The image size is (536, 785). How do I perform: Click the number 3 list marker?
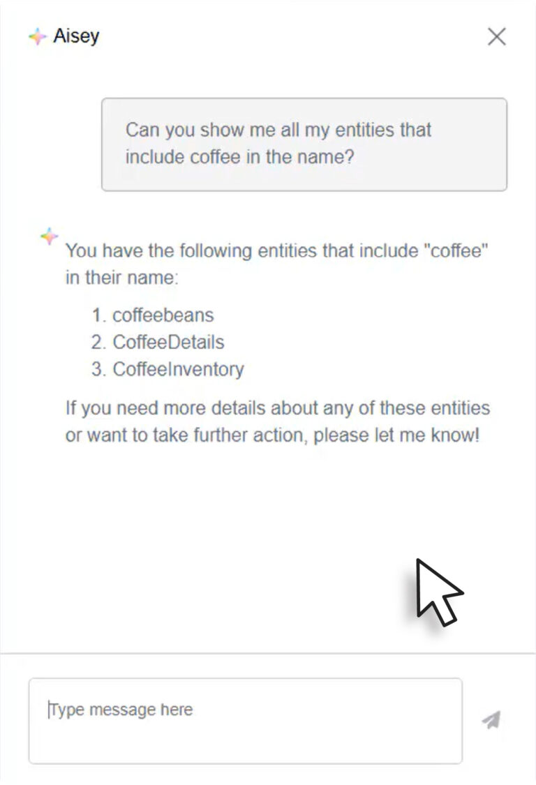click(98, 369)
